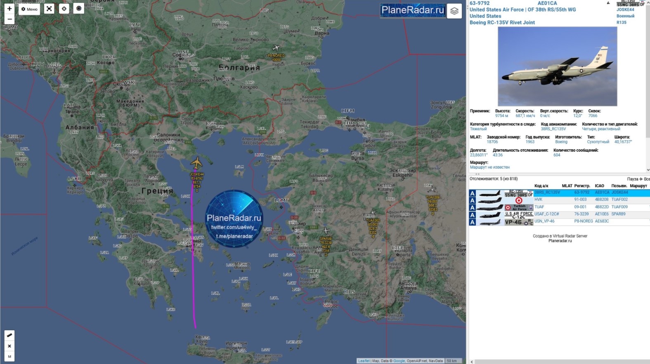Viewport: 650px width, 364px height.
Task: Click 'Маршрут не известен' route text
Action: coord(490,167)
